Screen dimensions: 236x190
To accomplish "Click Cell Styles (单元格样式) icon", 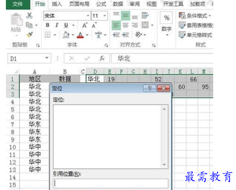I will (182, 35).
